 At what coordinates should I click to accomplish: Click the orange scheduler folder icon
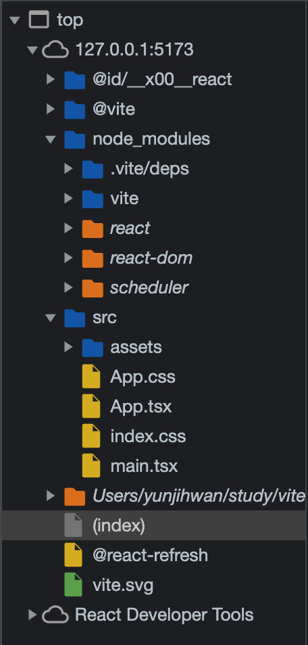pyautogui.click(x=93, y=287)
